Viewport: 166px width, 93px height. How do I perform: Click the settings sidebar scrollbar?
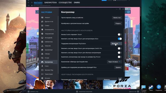point(58,45)
